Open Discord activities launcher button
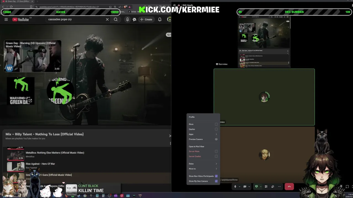 point(266,186)
